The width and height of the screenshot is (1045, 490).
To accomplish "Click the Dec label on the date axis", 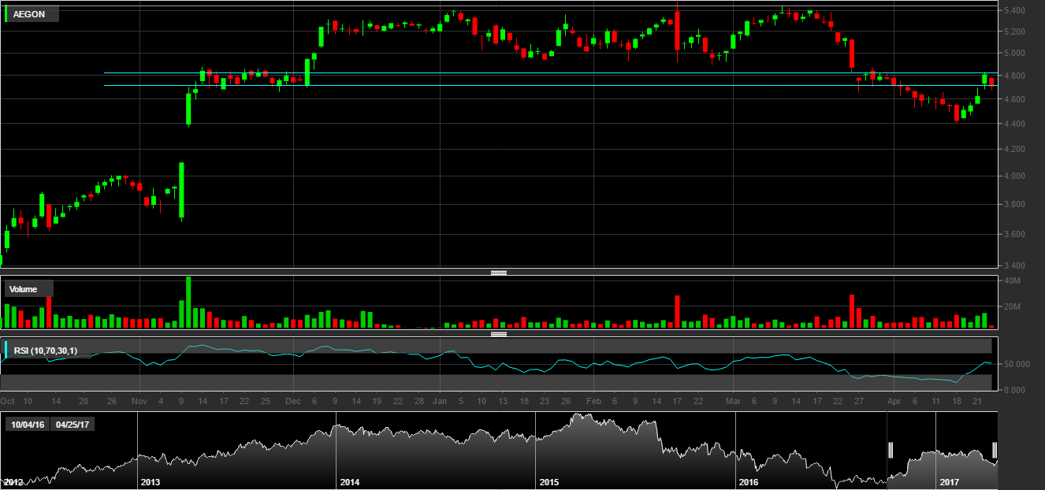I will coord(292,401).
